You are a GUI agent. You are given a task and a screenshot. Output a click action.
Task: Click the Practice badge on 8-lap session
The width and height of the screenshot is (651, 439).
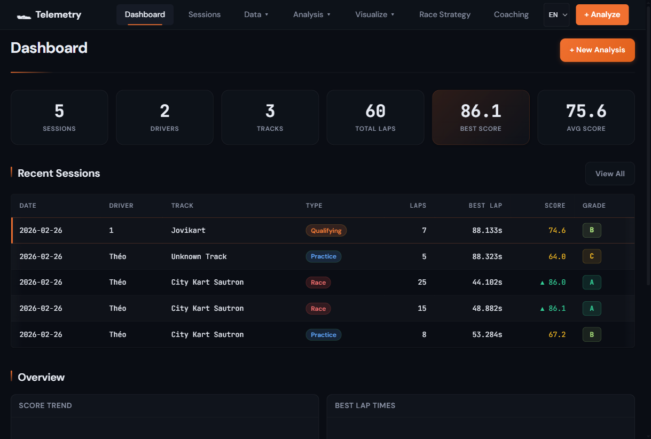click(323, 335)
